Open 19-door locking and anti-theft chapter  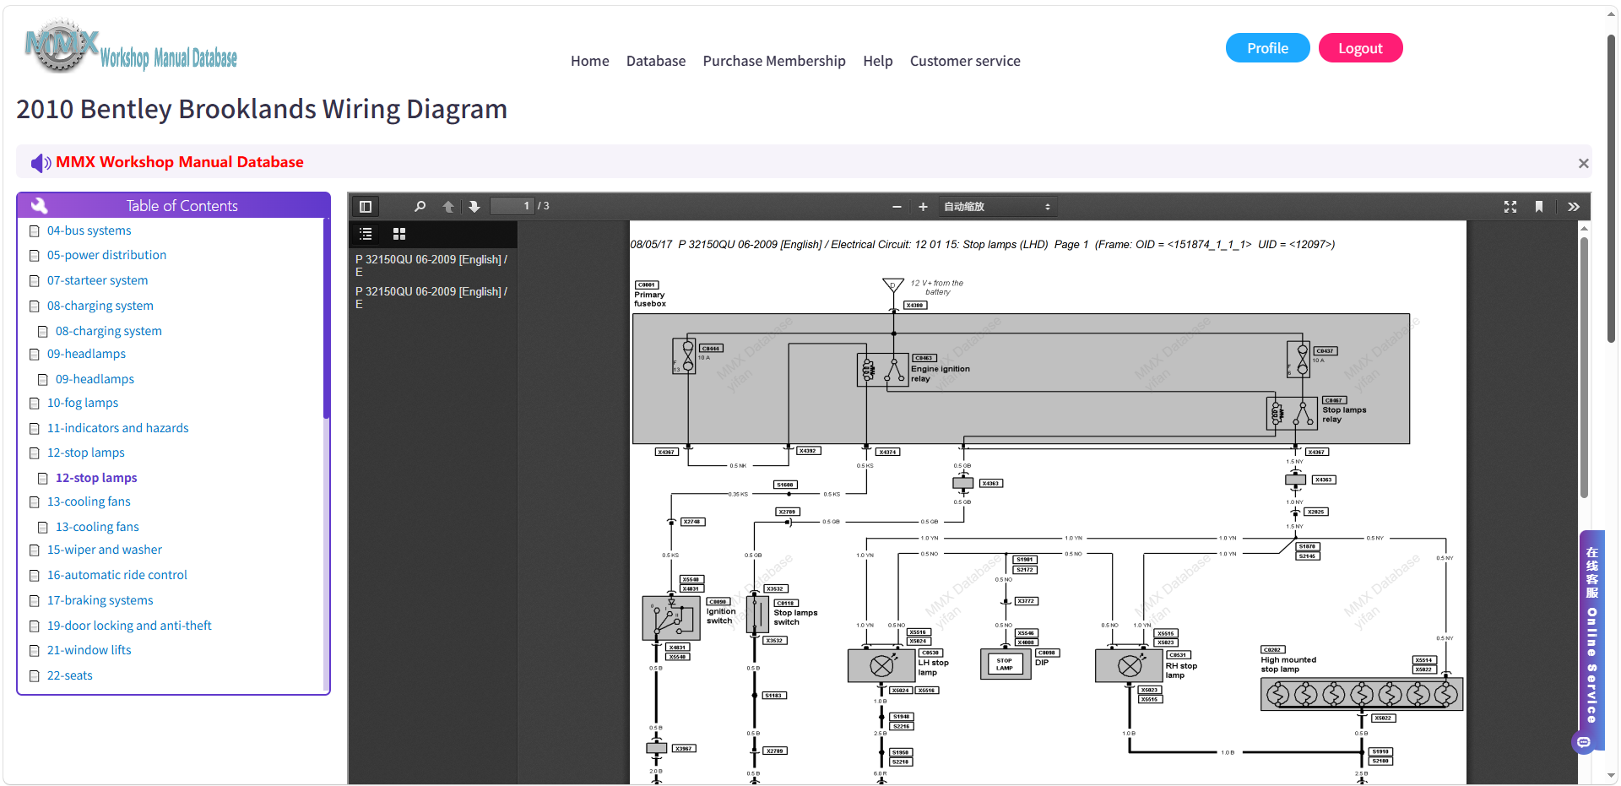129,626
